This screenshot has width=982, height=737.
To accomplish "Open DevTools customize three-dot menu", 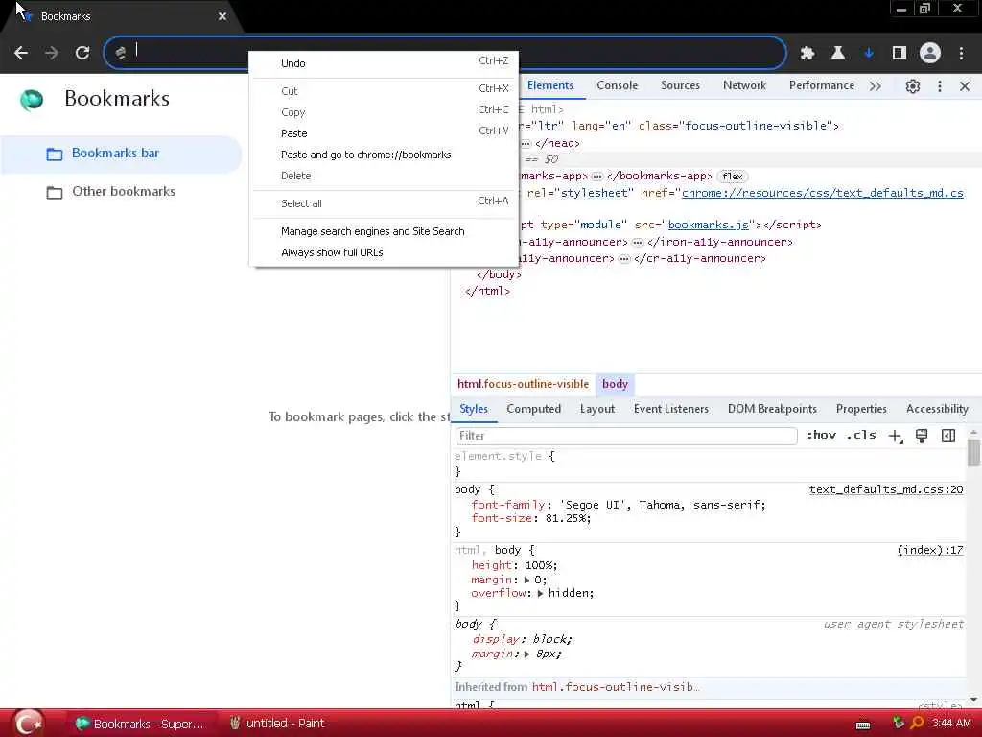I will [940, 86].
